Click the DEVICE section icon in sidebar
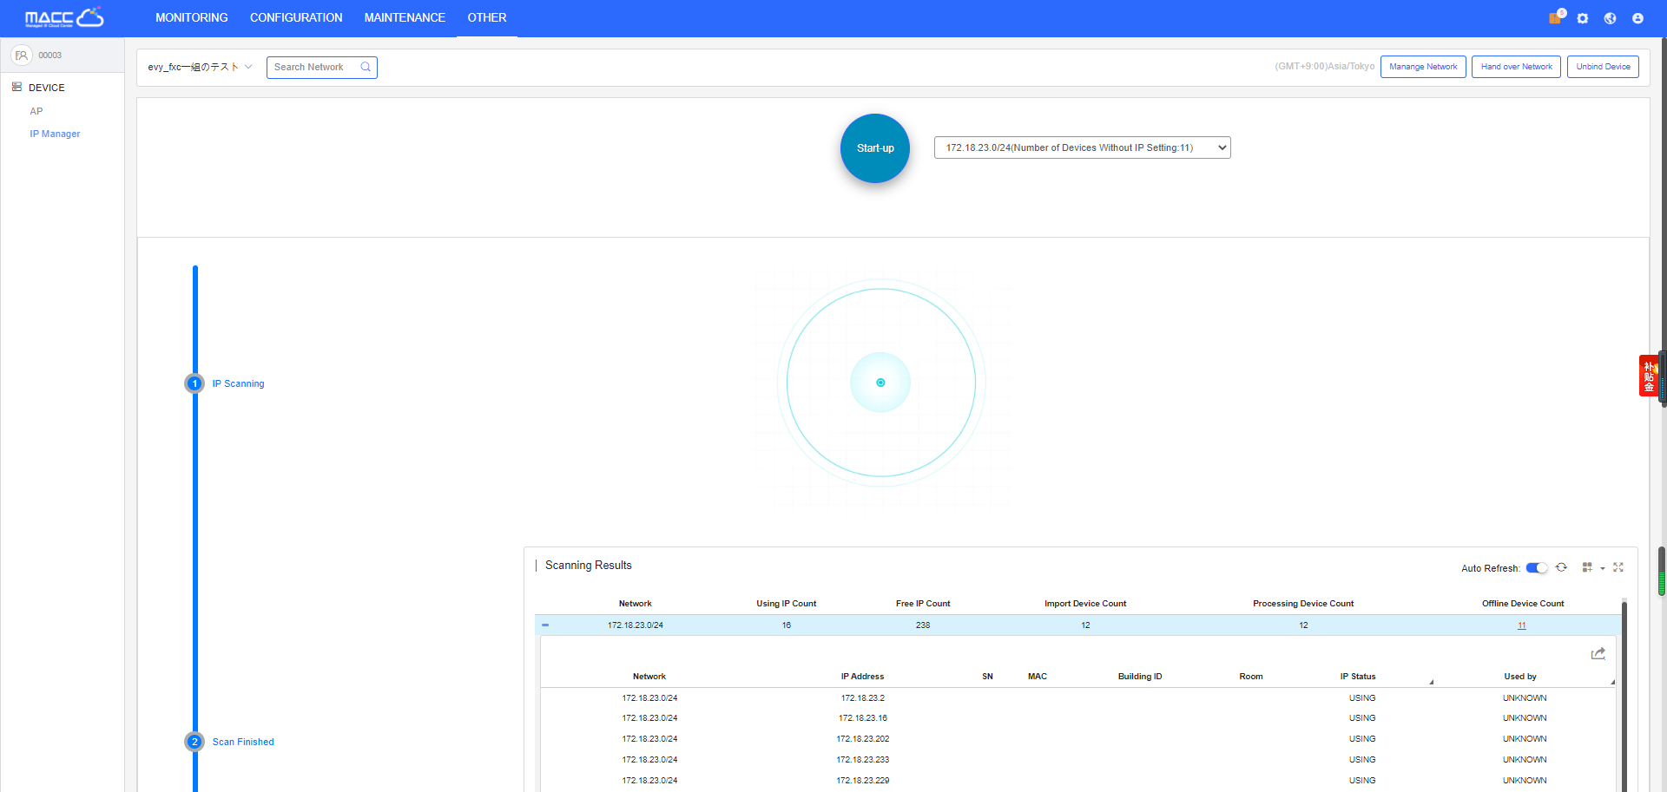The image size is (1667, 792). pos(16,87)
